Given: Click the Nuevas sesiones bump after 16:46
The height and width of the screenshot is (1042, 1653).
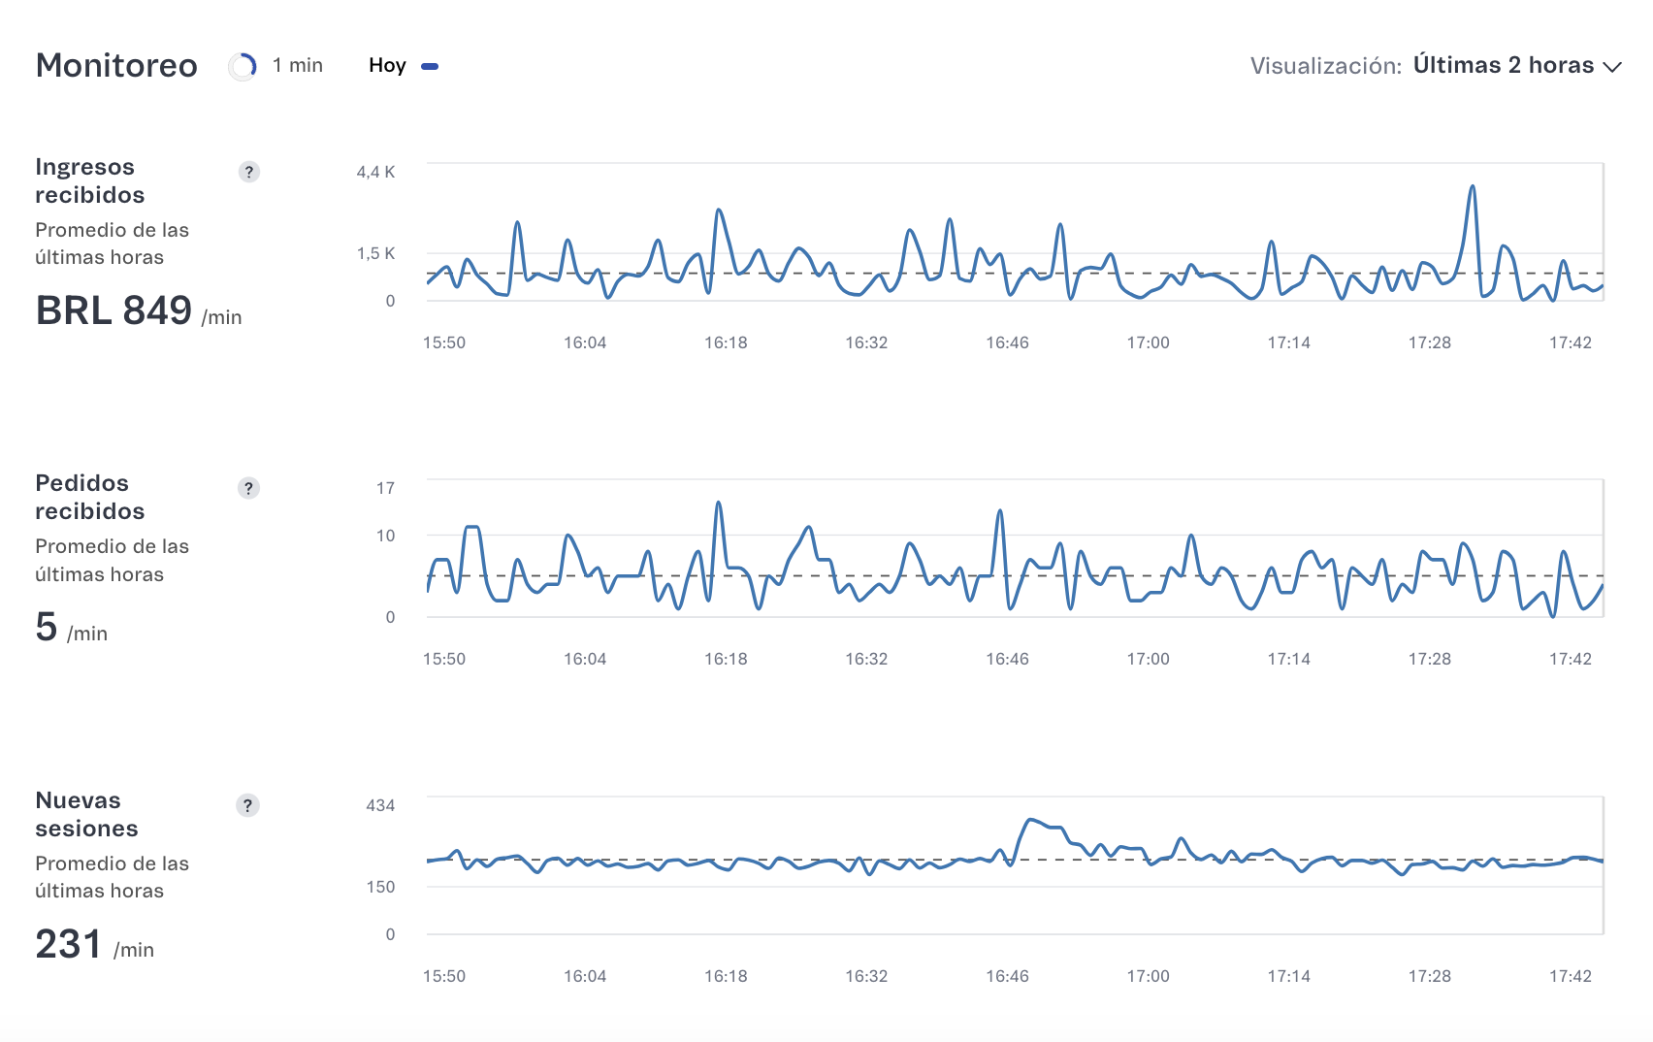Looking at the screenshot, I should [x=1032, y=821].
